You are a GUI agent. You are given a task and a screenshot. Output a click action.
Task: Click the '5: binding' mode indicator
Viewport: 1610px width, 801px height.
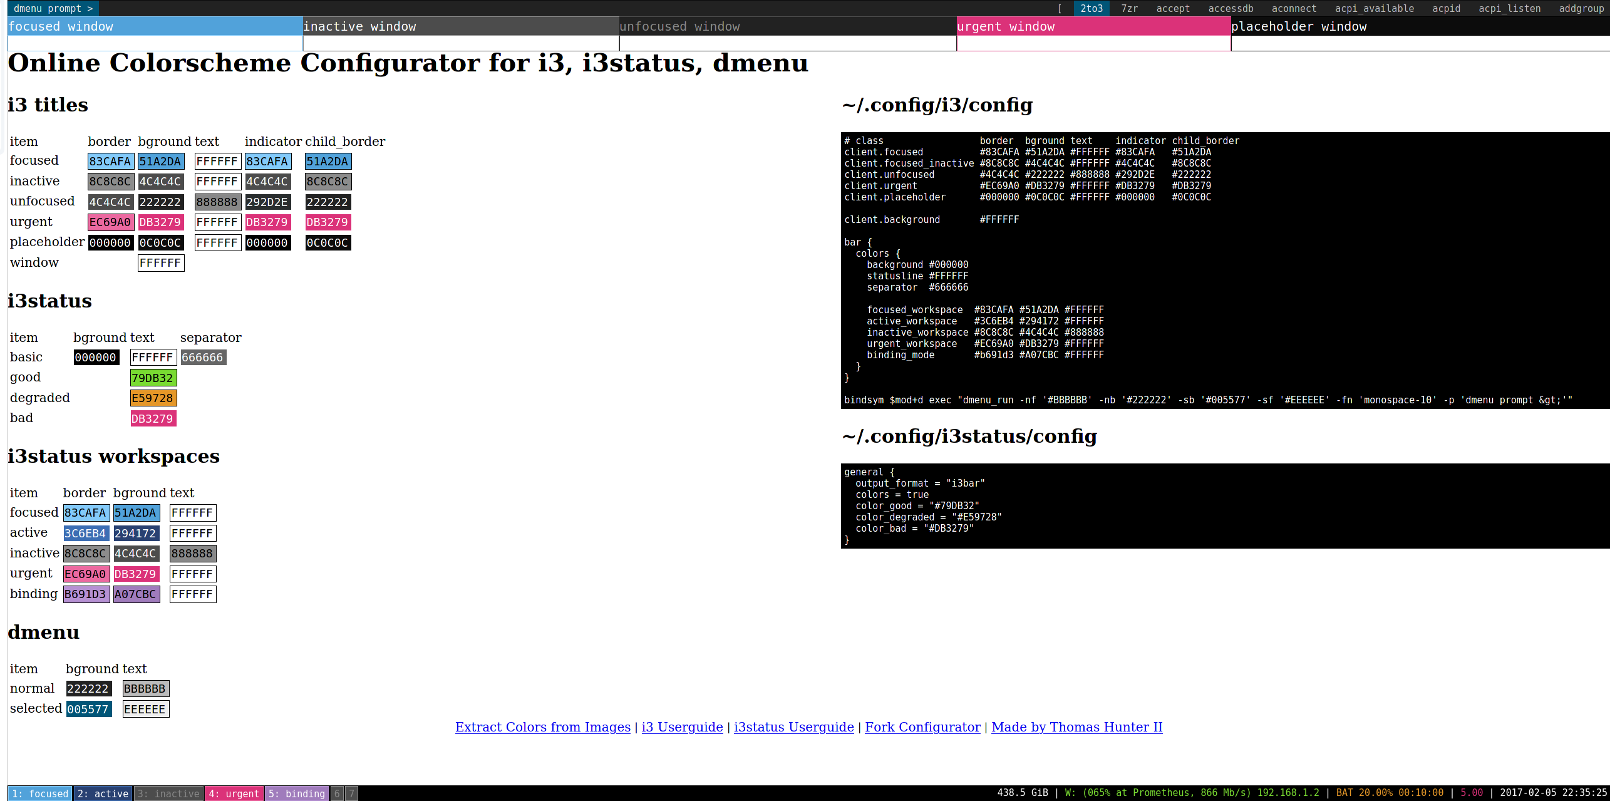pos(297,793)
